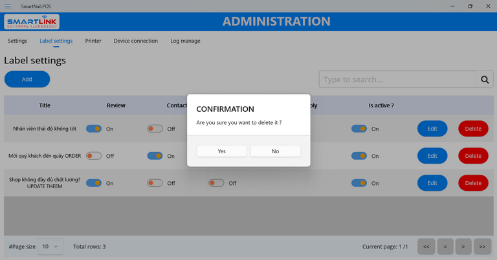Open the page size dropdown
Screen dimensions: 497x260
coord(50,246)
